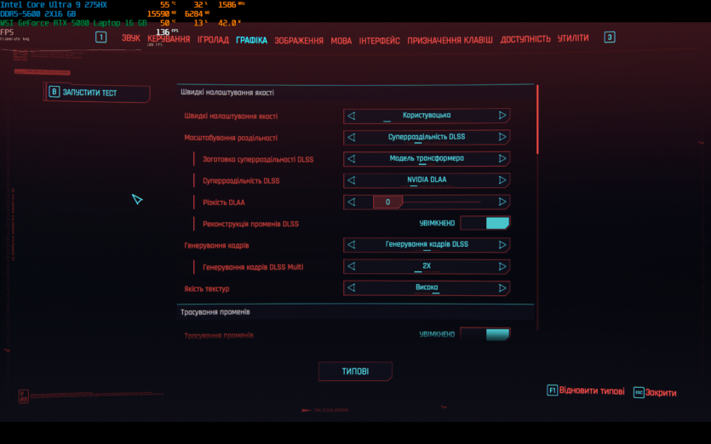Click left arrow for Суперроздільність DLSS NVIDIA DLAA

tap(352, 180)
